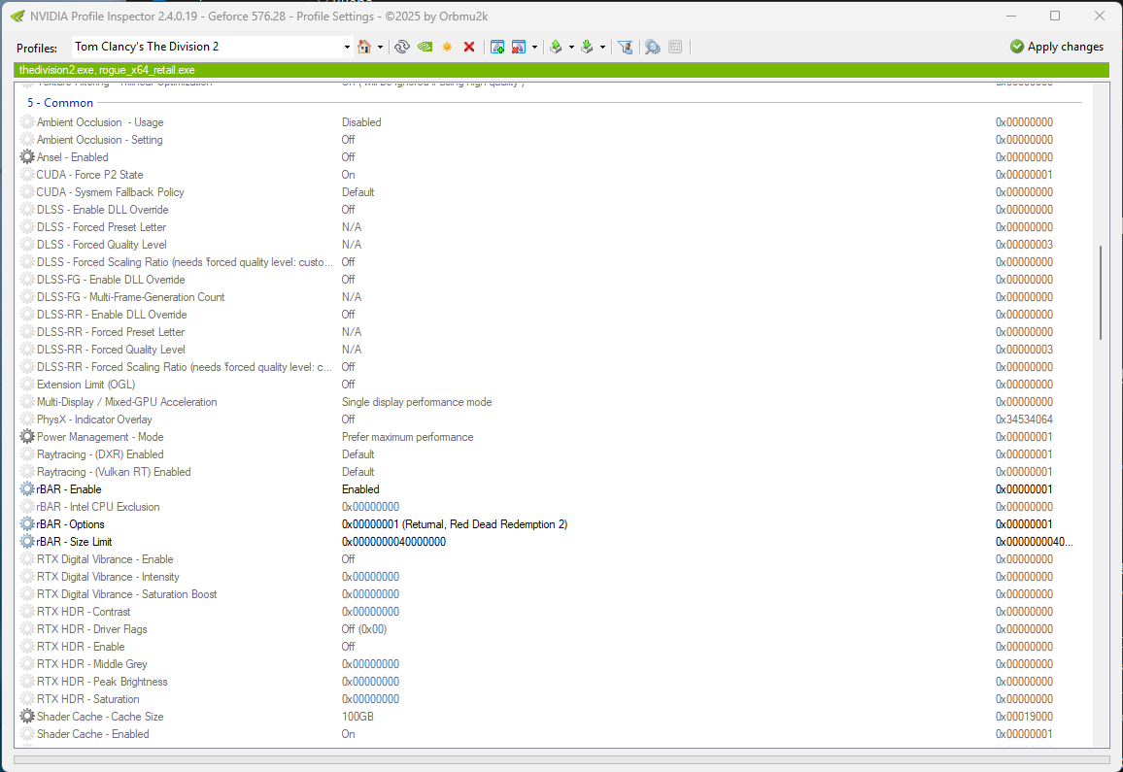Go to the global profile via home icon

[364, 47]
